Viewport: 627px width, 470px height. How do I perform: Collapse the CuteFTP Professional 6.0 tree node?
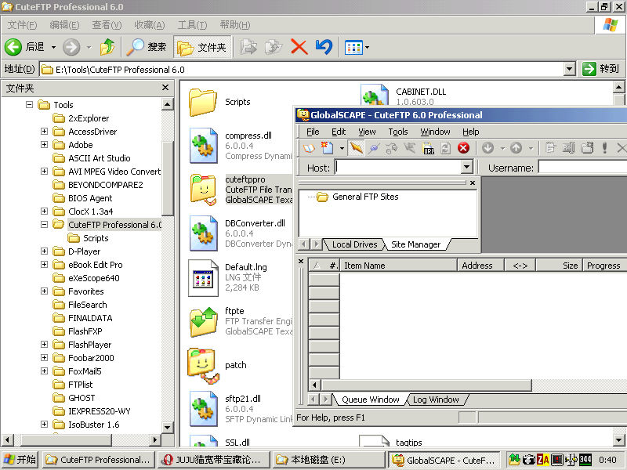(45, 225)
